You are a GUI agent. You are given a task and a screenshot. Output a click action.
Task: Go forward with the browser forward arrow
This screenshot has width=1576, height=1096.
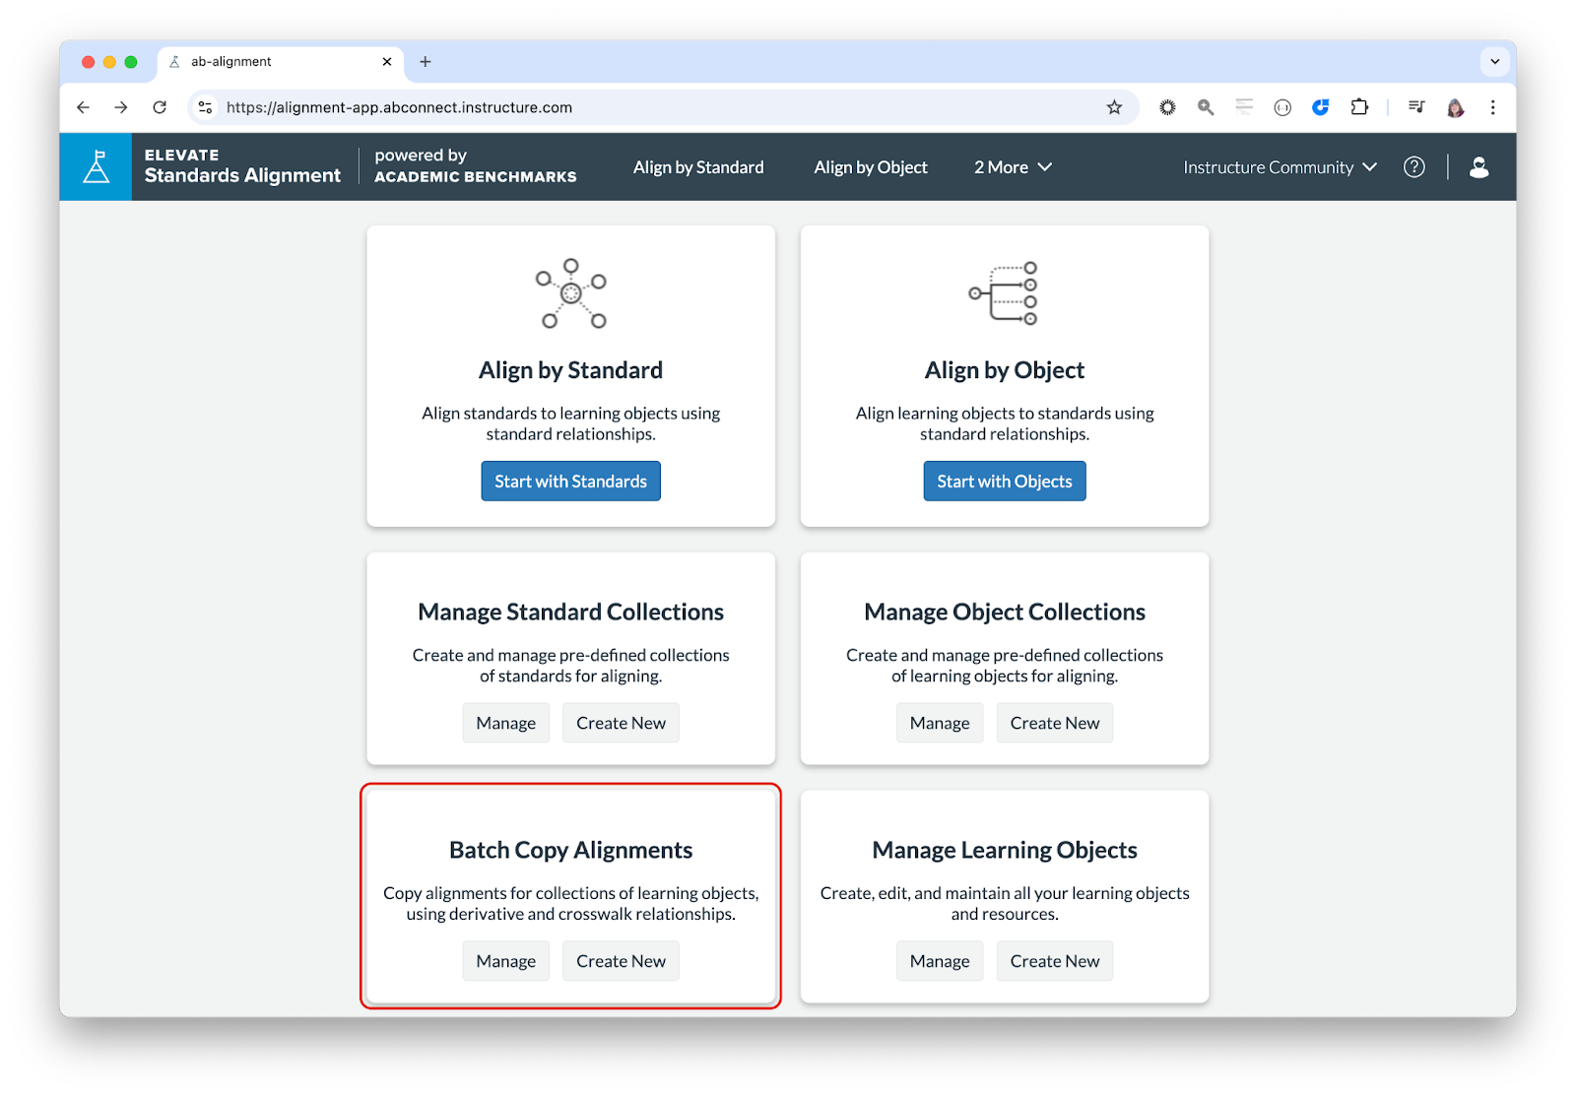[x=121, y=107]
